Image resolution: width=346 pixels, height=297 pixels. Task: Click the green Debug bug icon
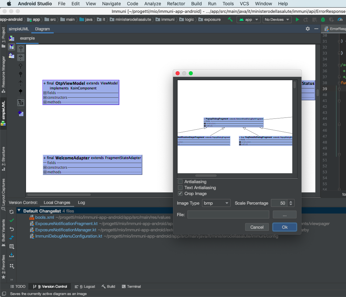pyautogui.click(x=323, y=19)
